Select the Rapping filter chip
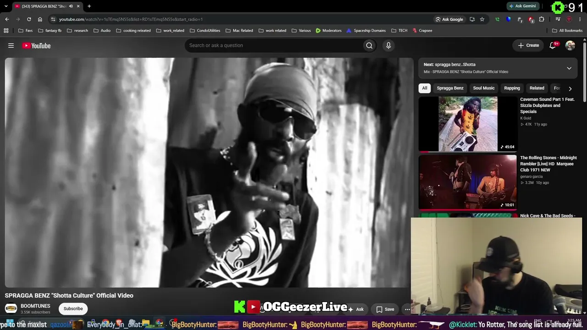This screenshot has height=330, width=587. 512,88
